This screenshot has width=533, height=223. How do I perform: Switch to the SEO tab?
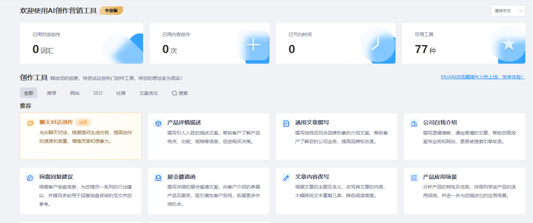98,93
